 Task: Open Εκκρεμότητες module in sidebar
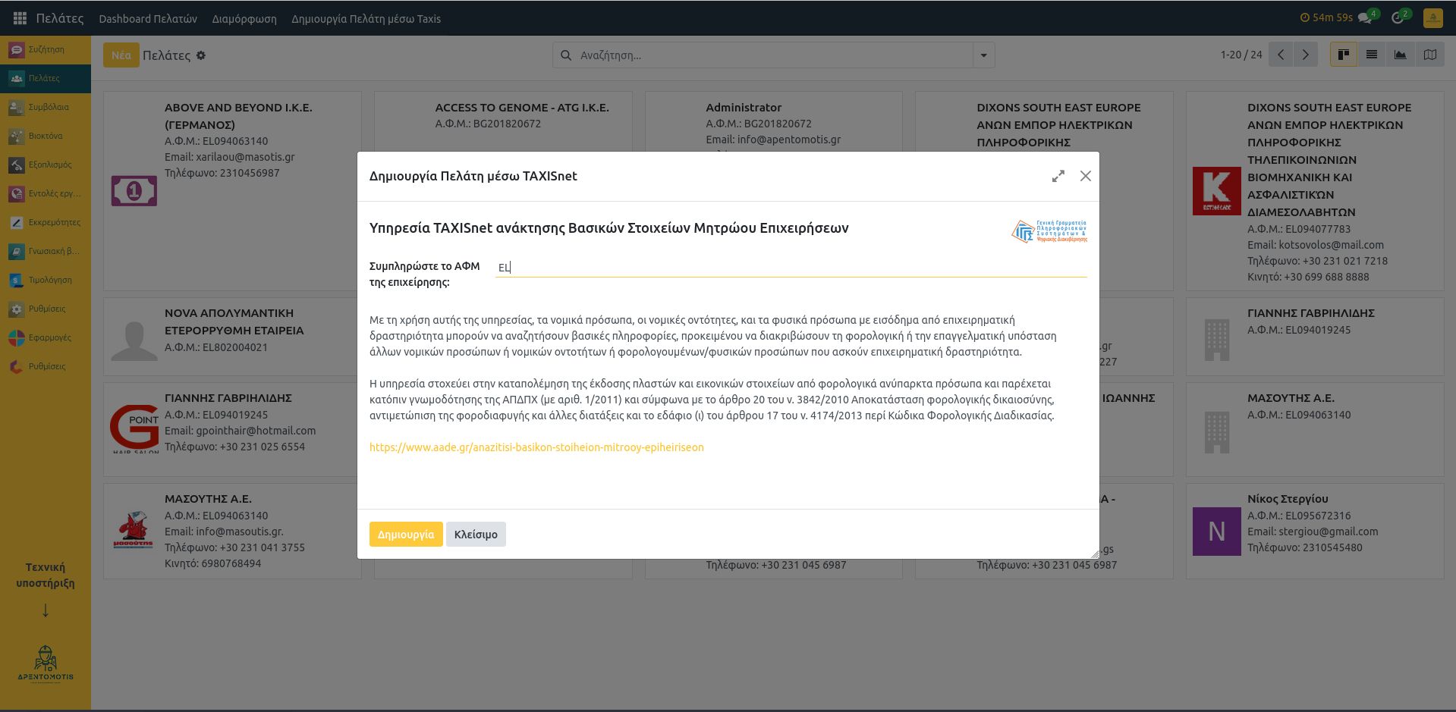click(46, 222)
